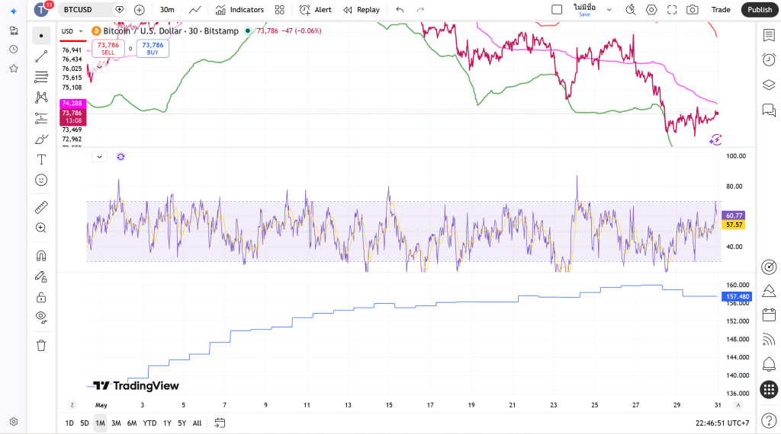Expand the layout name dropdown arrow

tap(609, 9)
